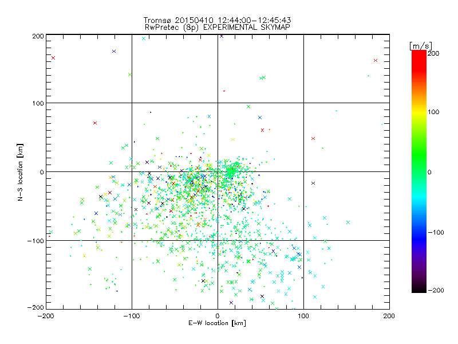Click the x-axis tick label "0"
This screenshot has width=458, height=344.
click(218, 316)
